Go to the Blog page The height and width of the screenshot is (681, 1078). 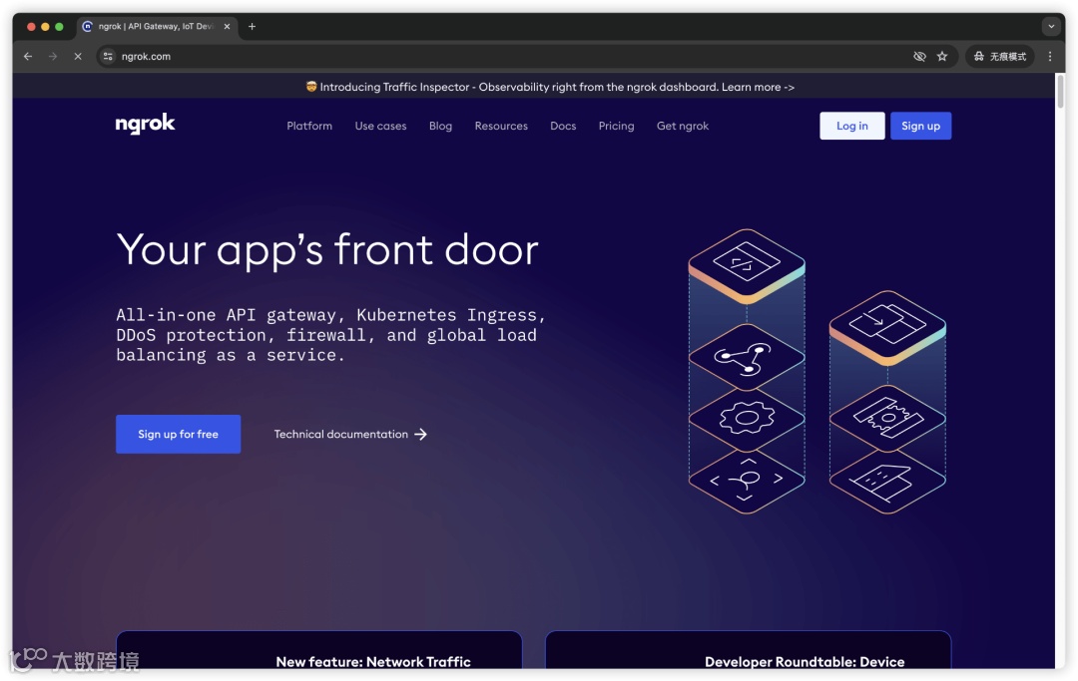click(x=441, y=126)
